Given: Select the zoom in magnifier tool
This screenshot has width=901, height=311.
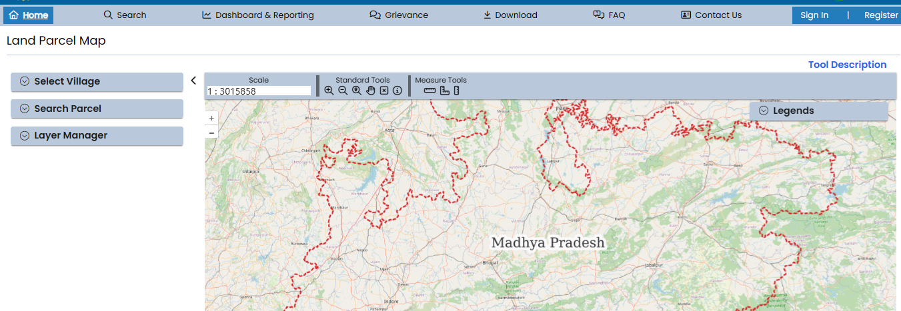Looking at the screenshot, I should [329, 91].
